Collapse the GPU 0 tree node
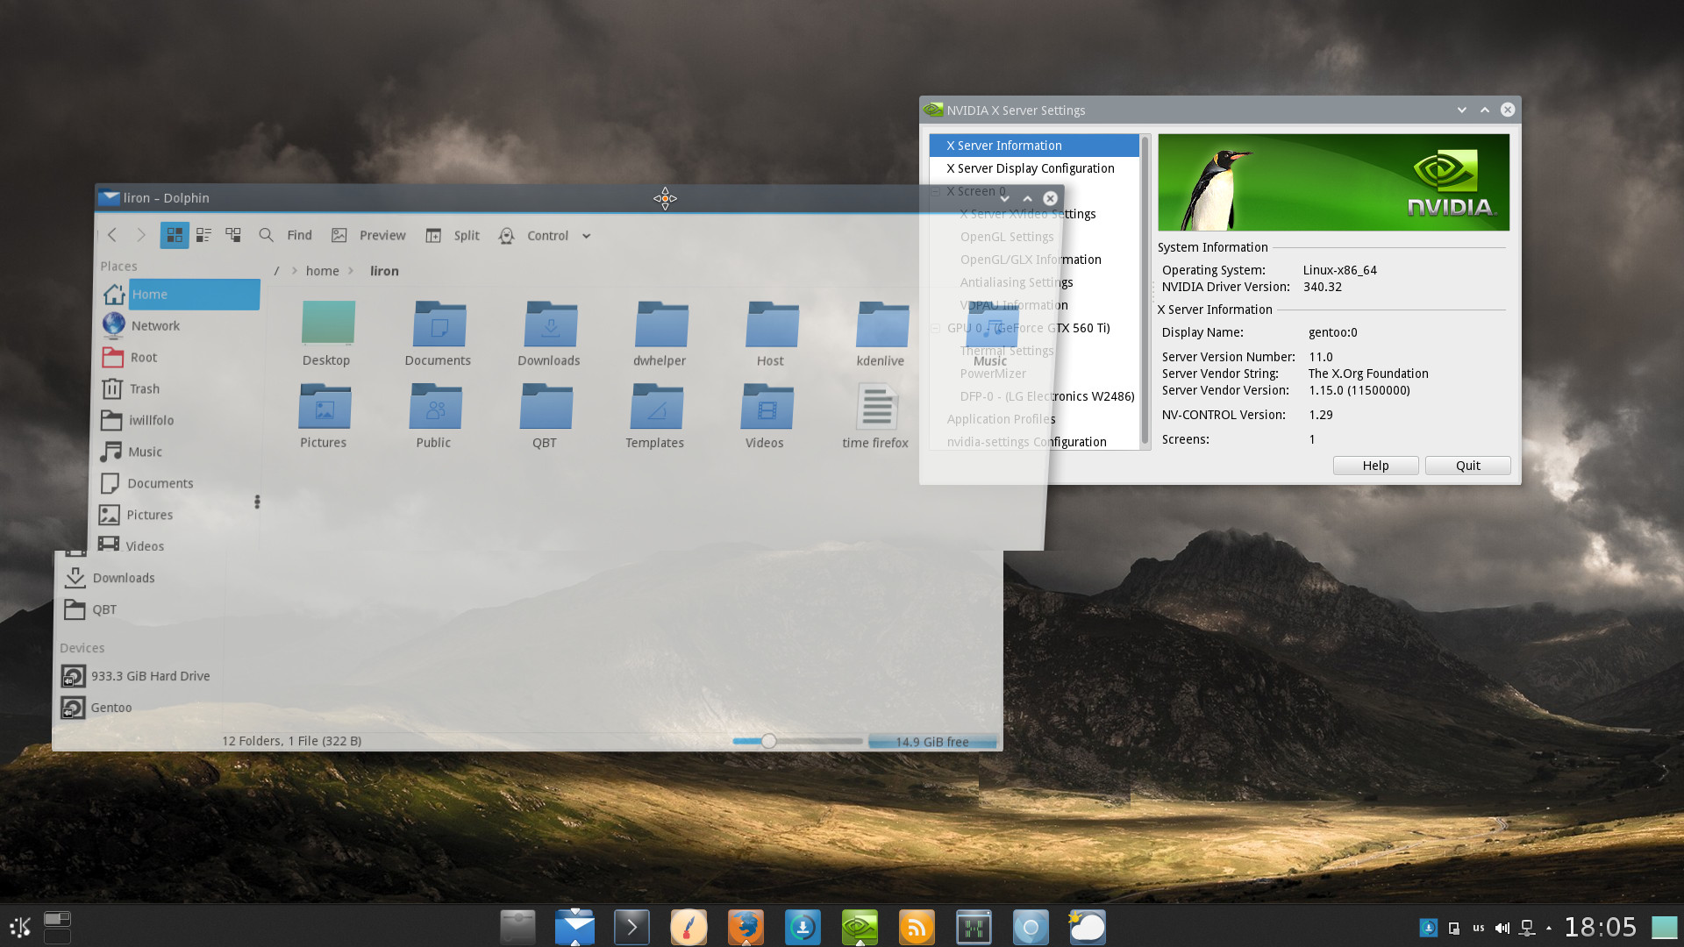1684x947 pixels. (936, 328)
